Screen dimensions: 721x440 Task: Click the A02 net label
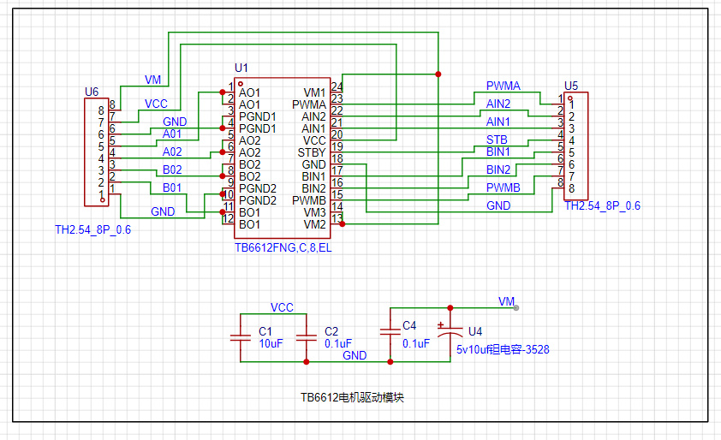172,152
